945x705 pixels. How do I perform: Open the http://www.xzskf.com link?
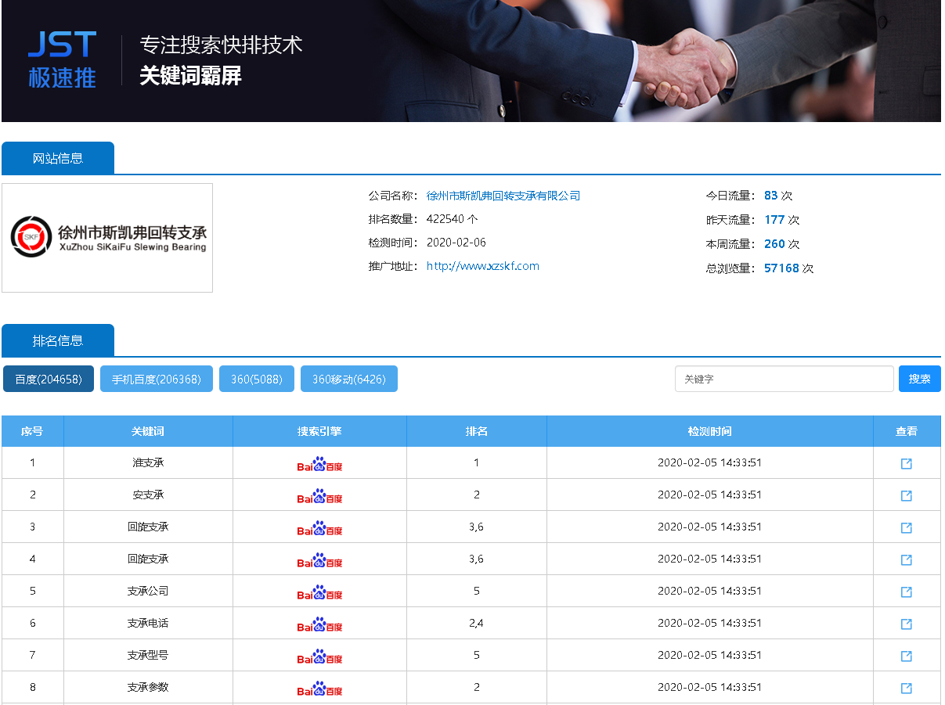(482, 266)
